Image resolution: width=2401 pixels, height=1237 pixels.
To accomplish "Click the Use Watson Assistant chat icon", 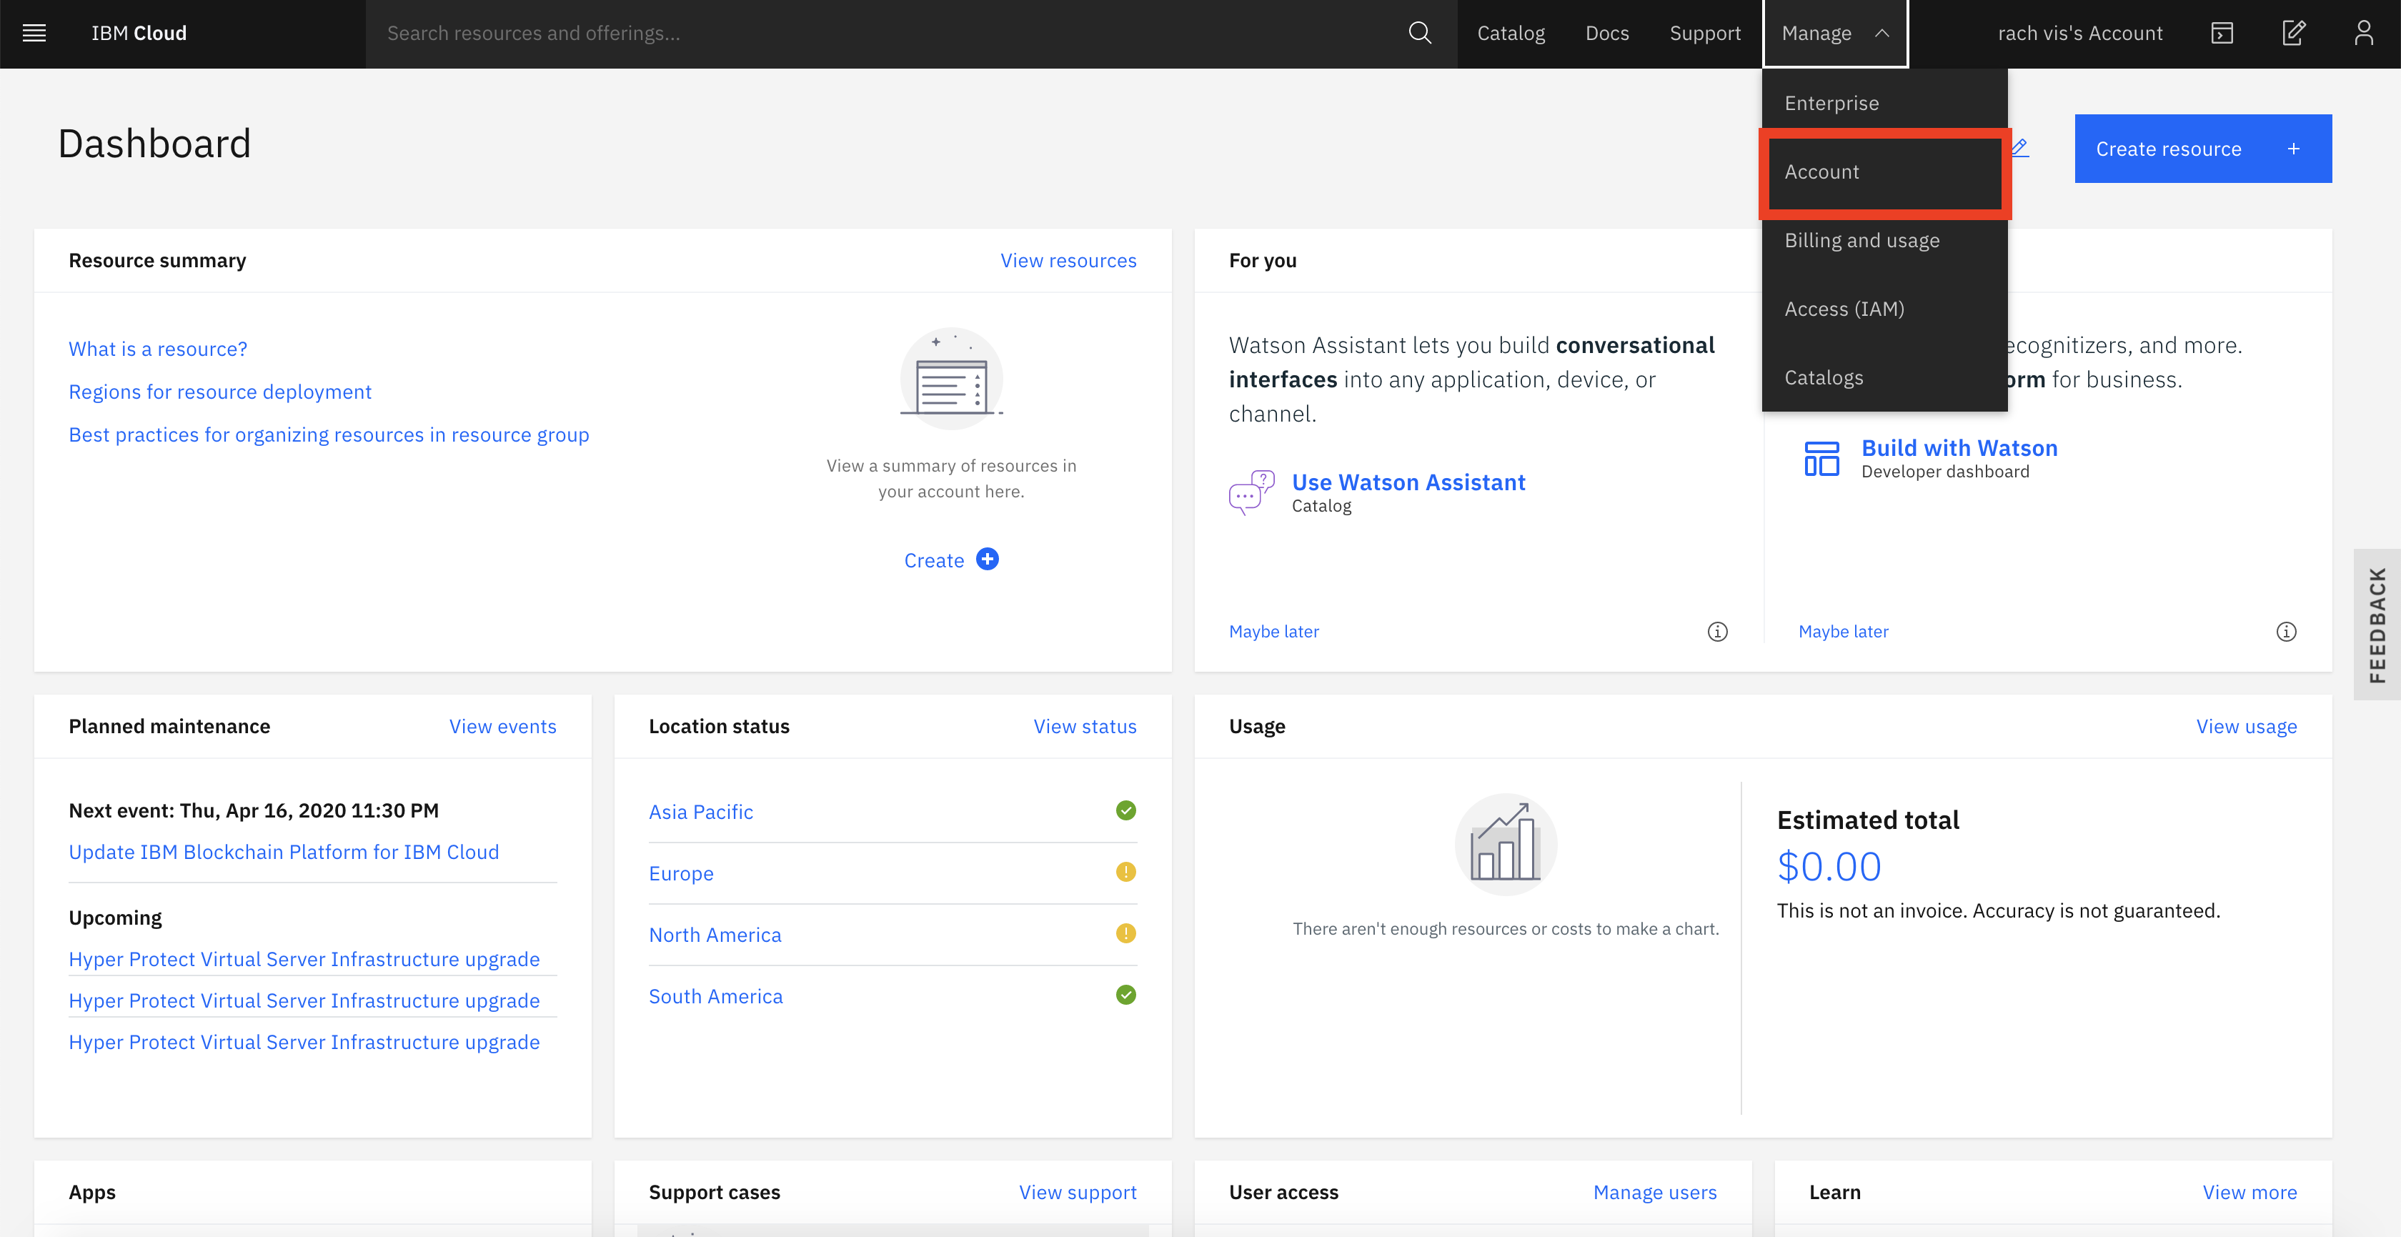I will pos(1251,492).
